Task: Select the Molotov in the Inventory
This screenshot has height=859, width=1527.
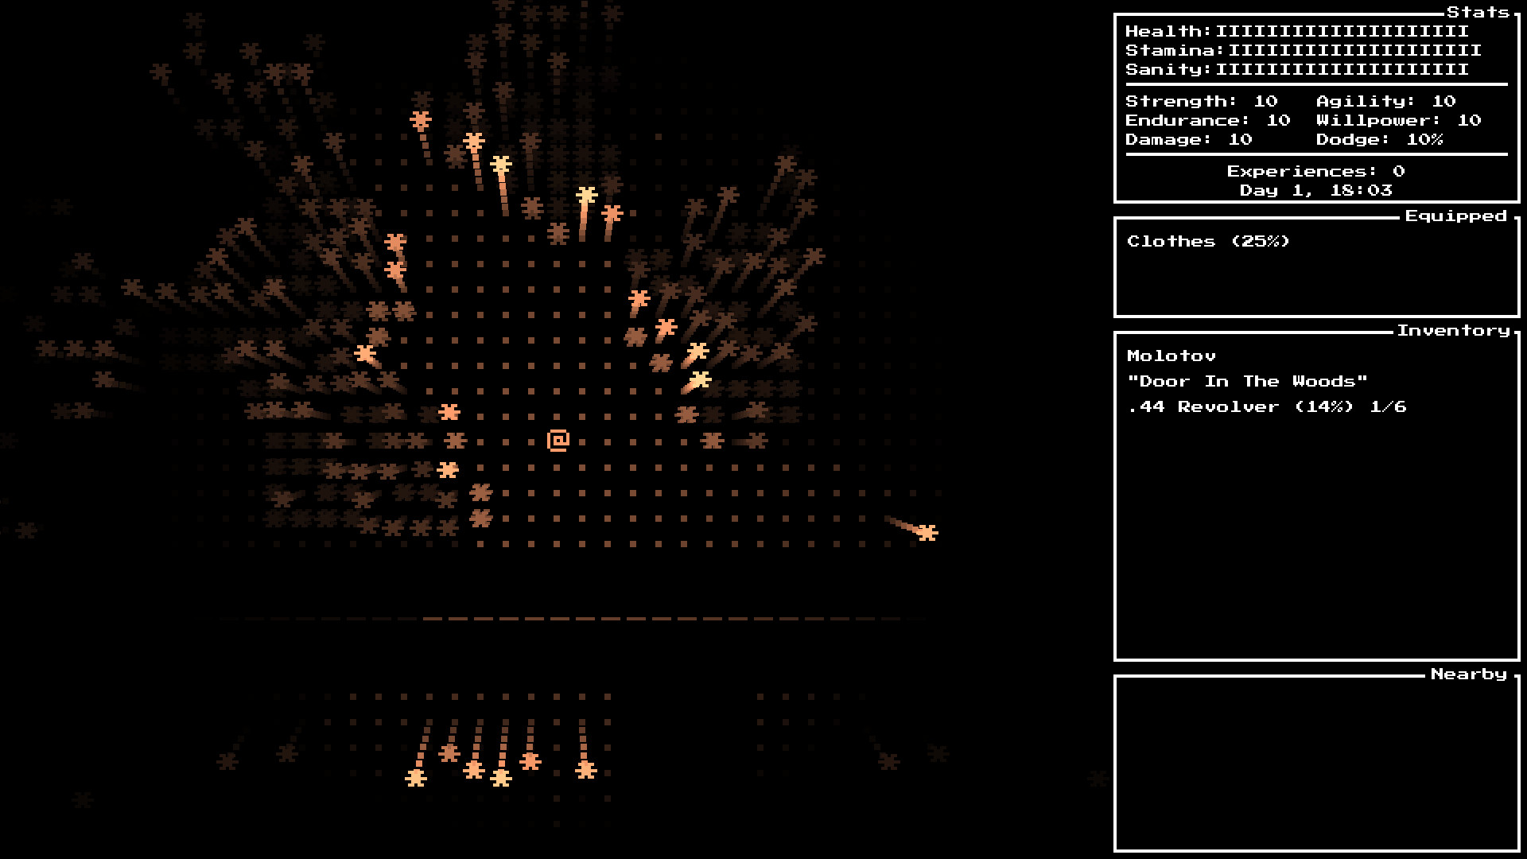Action: tap(1171, 356)
